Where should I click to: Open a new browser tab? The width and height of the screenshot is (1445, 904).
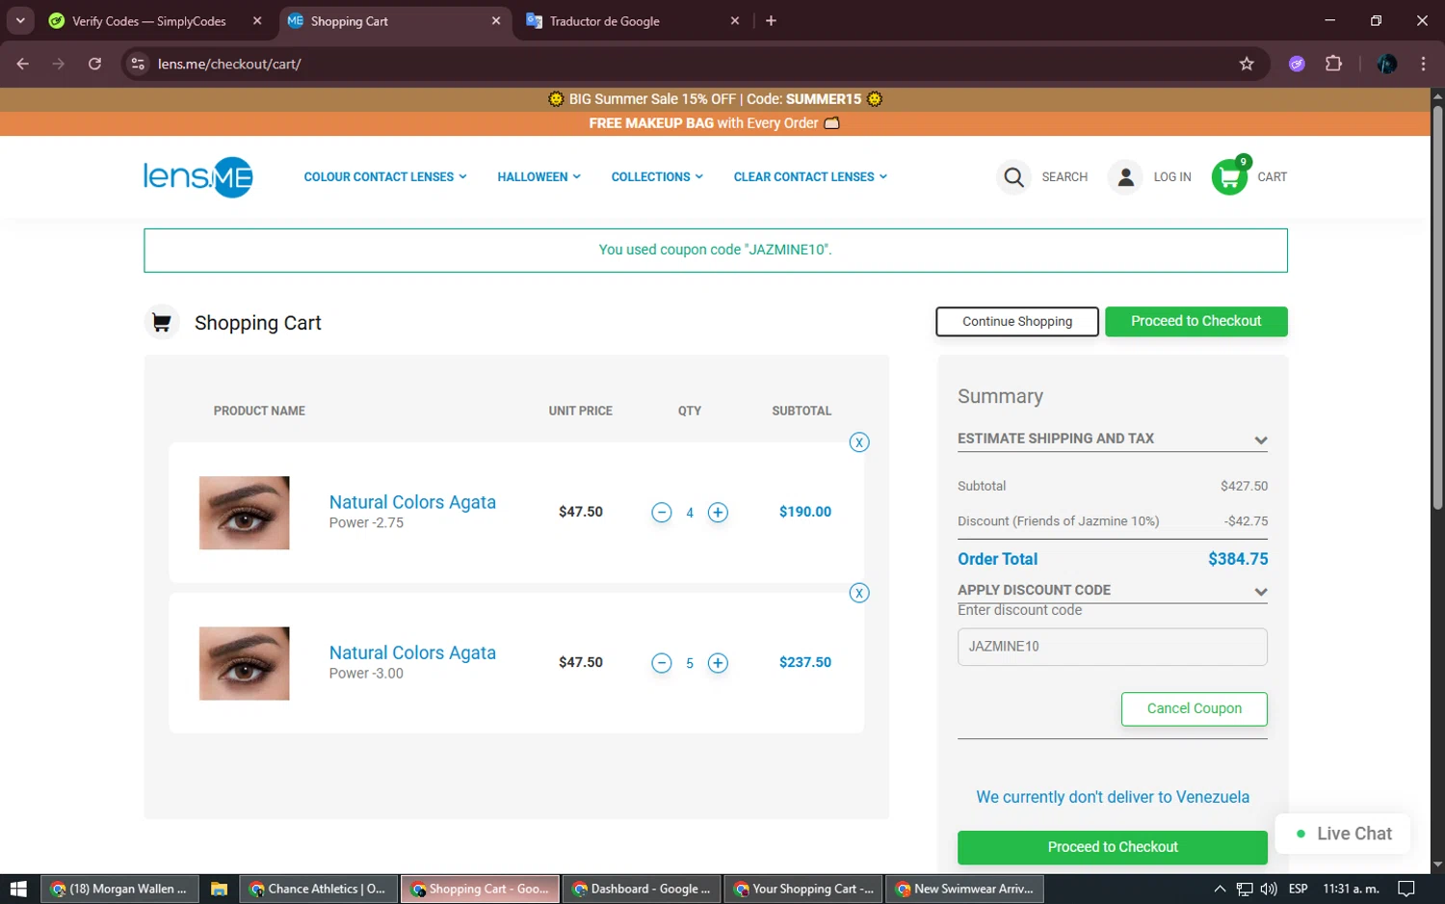click(x=771, y=21)
